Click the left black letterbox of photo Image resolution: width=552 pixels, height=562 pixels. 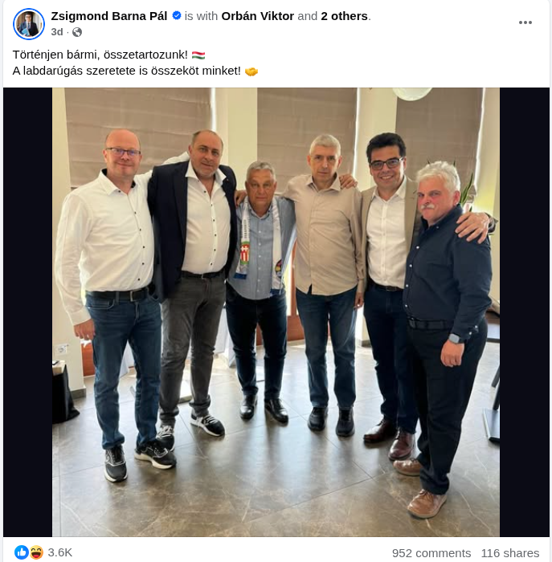[27, 312]
